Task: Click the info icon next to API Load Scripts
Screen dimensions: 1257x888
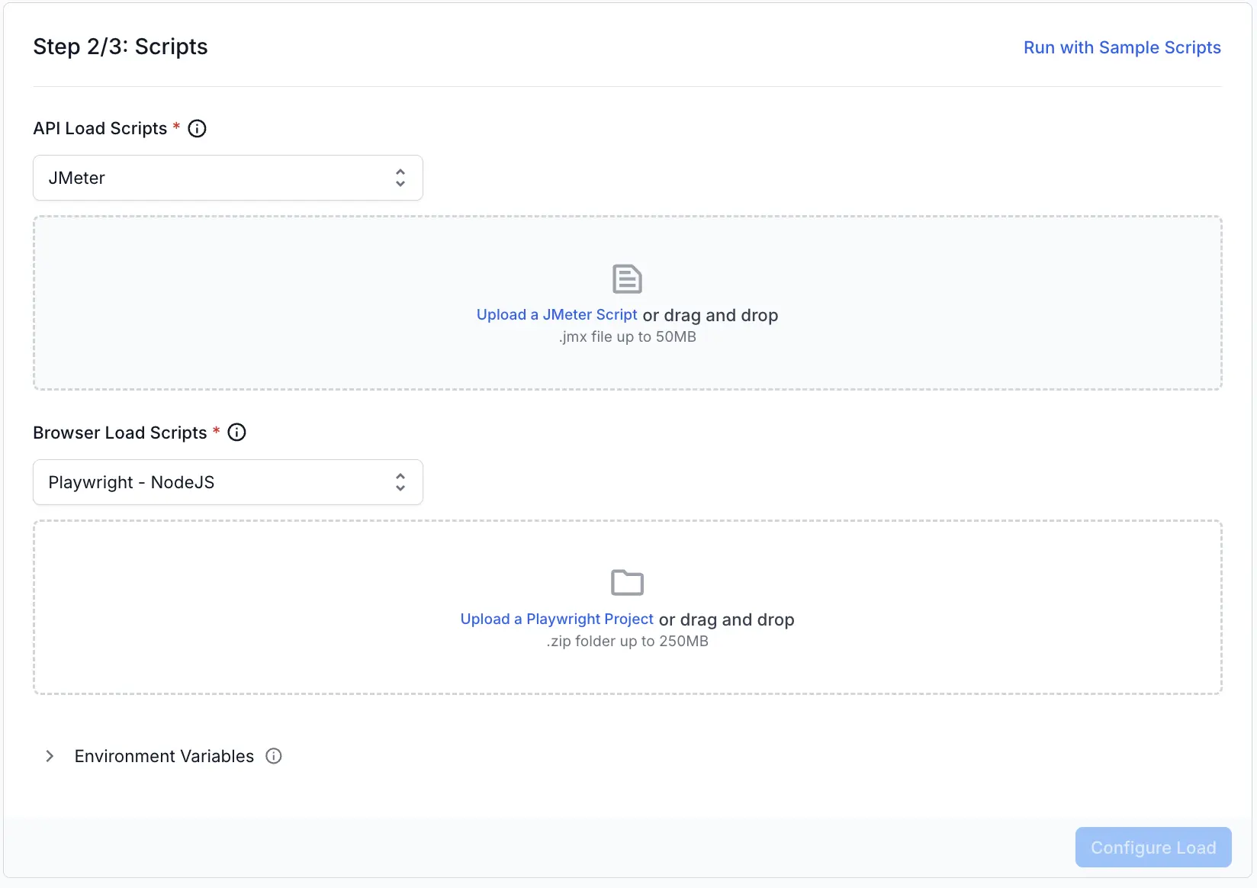Action: [197, 128]
